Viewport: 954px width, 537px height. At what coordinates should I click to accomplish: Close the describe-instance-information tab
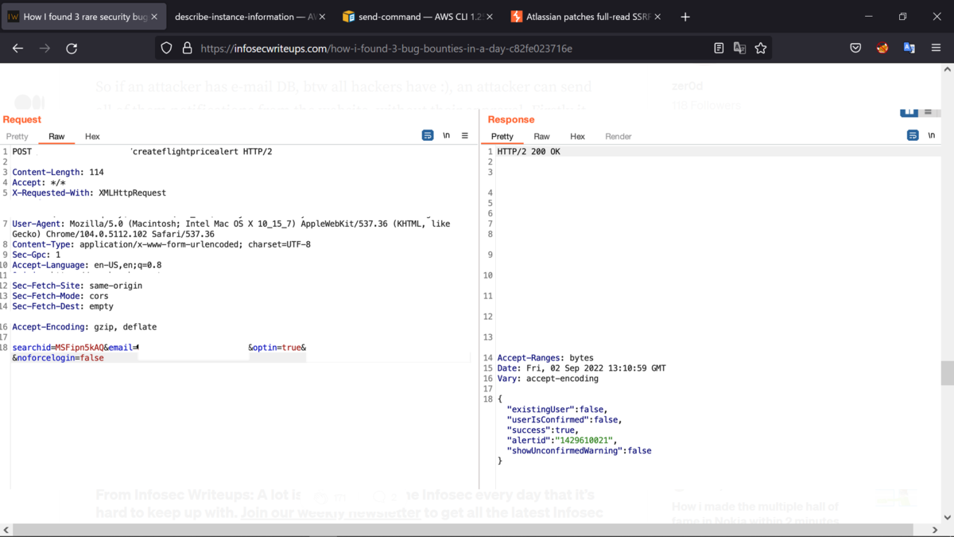tap(322, 17)
